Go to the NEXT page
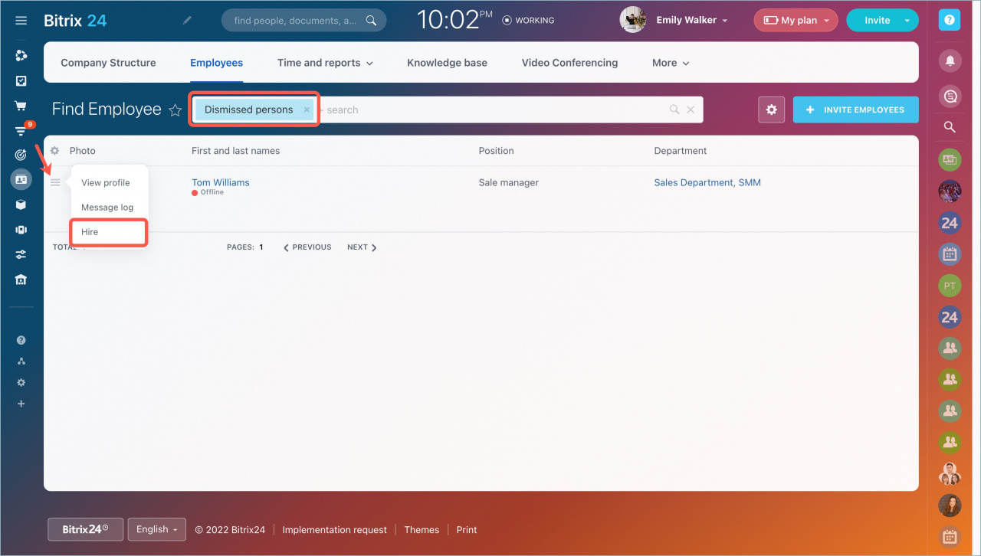 pyautogui.click(x=362, y=247)
